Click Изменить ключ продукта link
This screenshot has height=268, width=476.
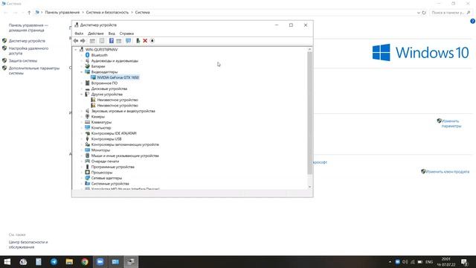pos(448,172)
